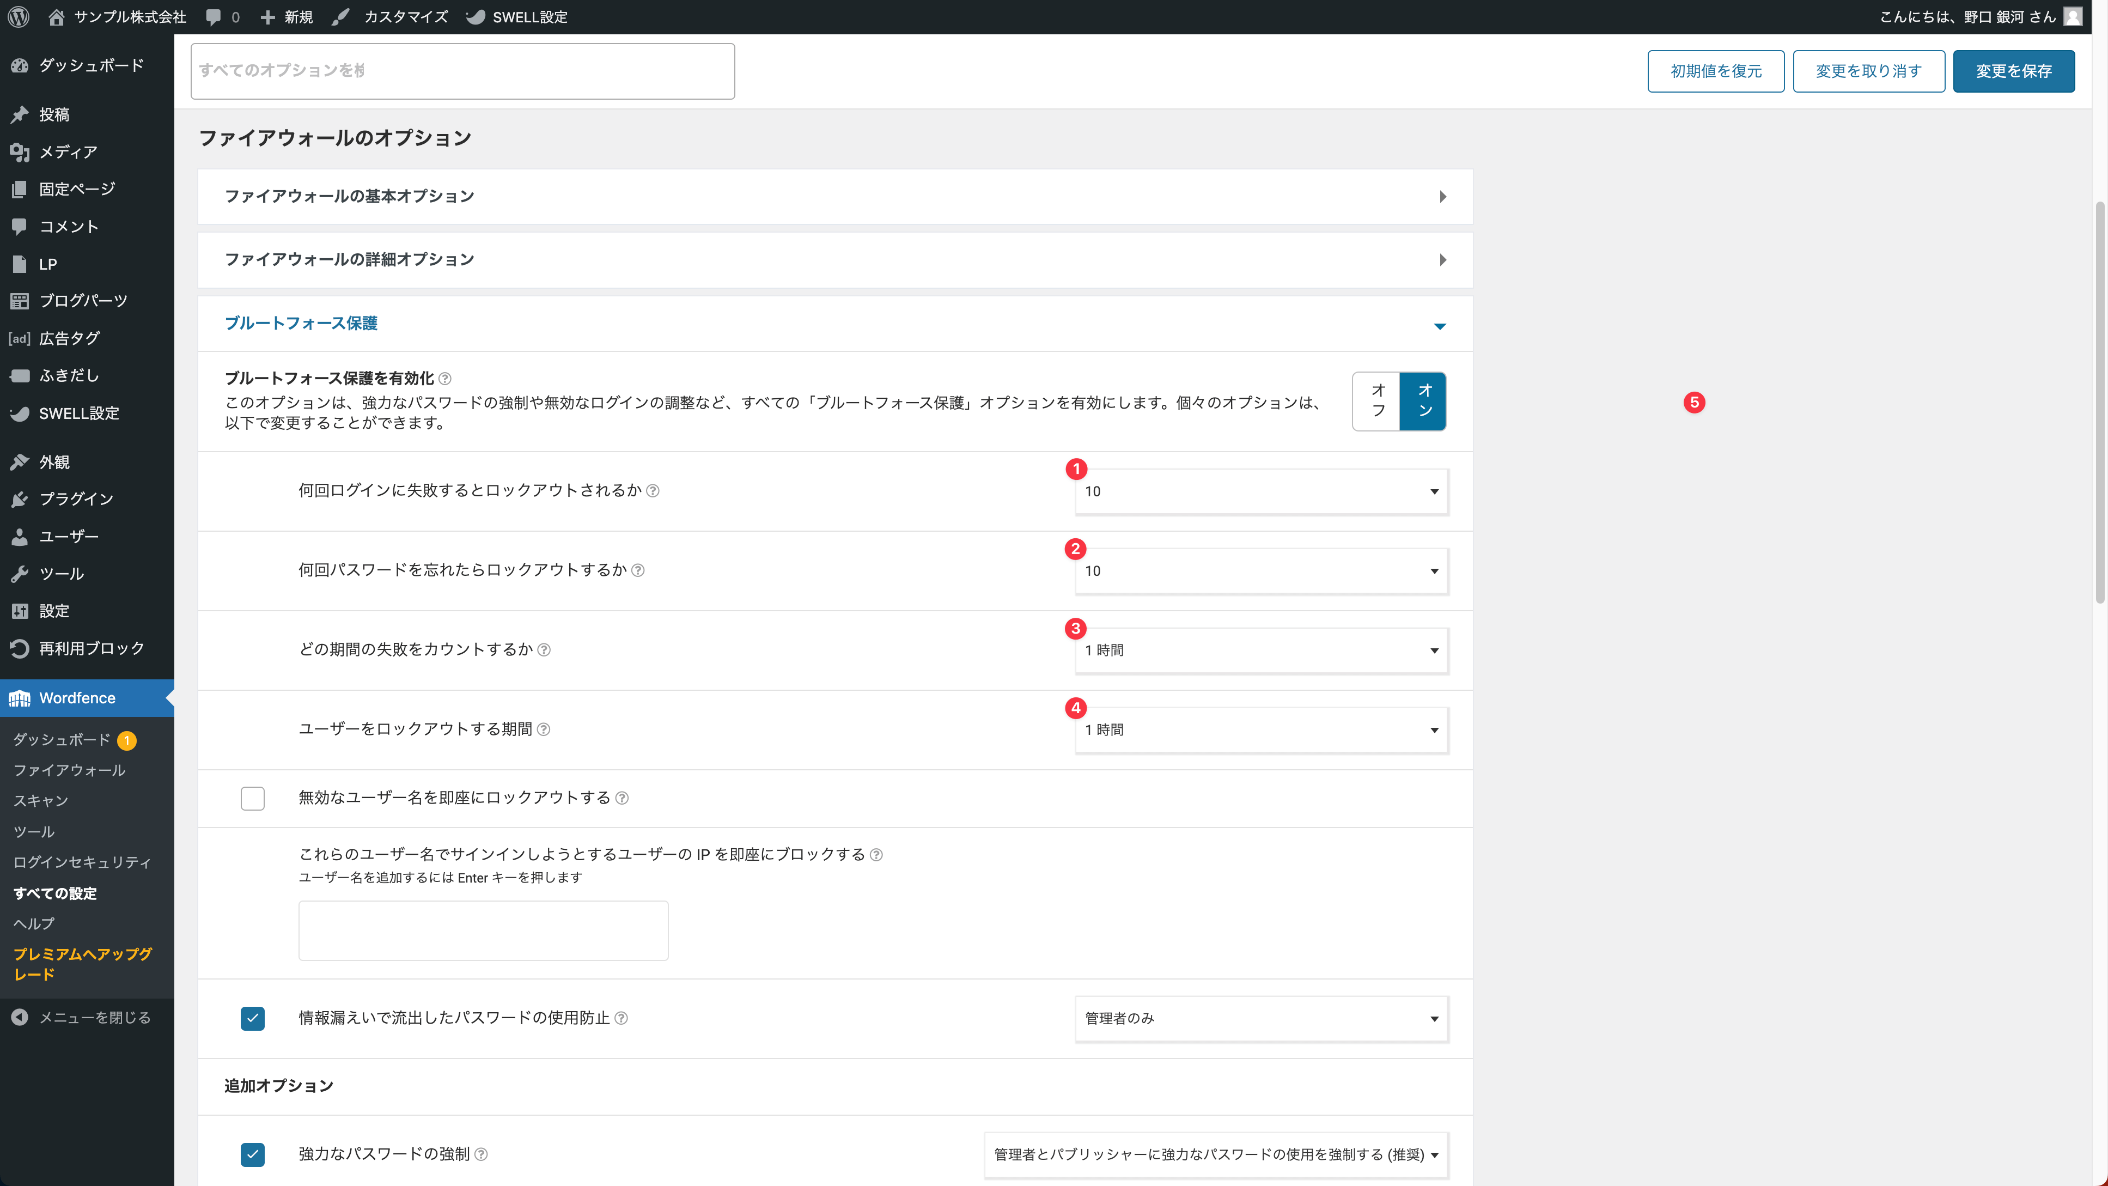Click the Wordfence icon in the sidebar
The height and width of the screenshot is (1186, 2108).
20,698
